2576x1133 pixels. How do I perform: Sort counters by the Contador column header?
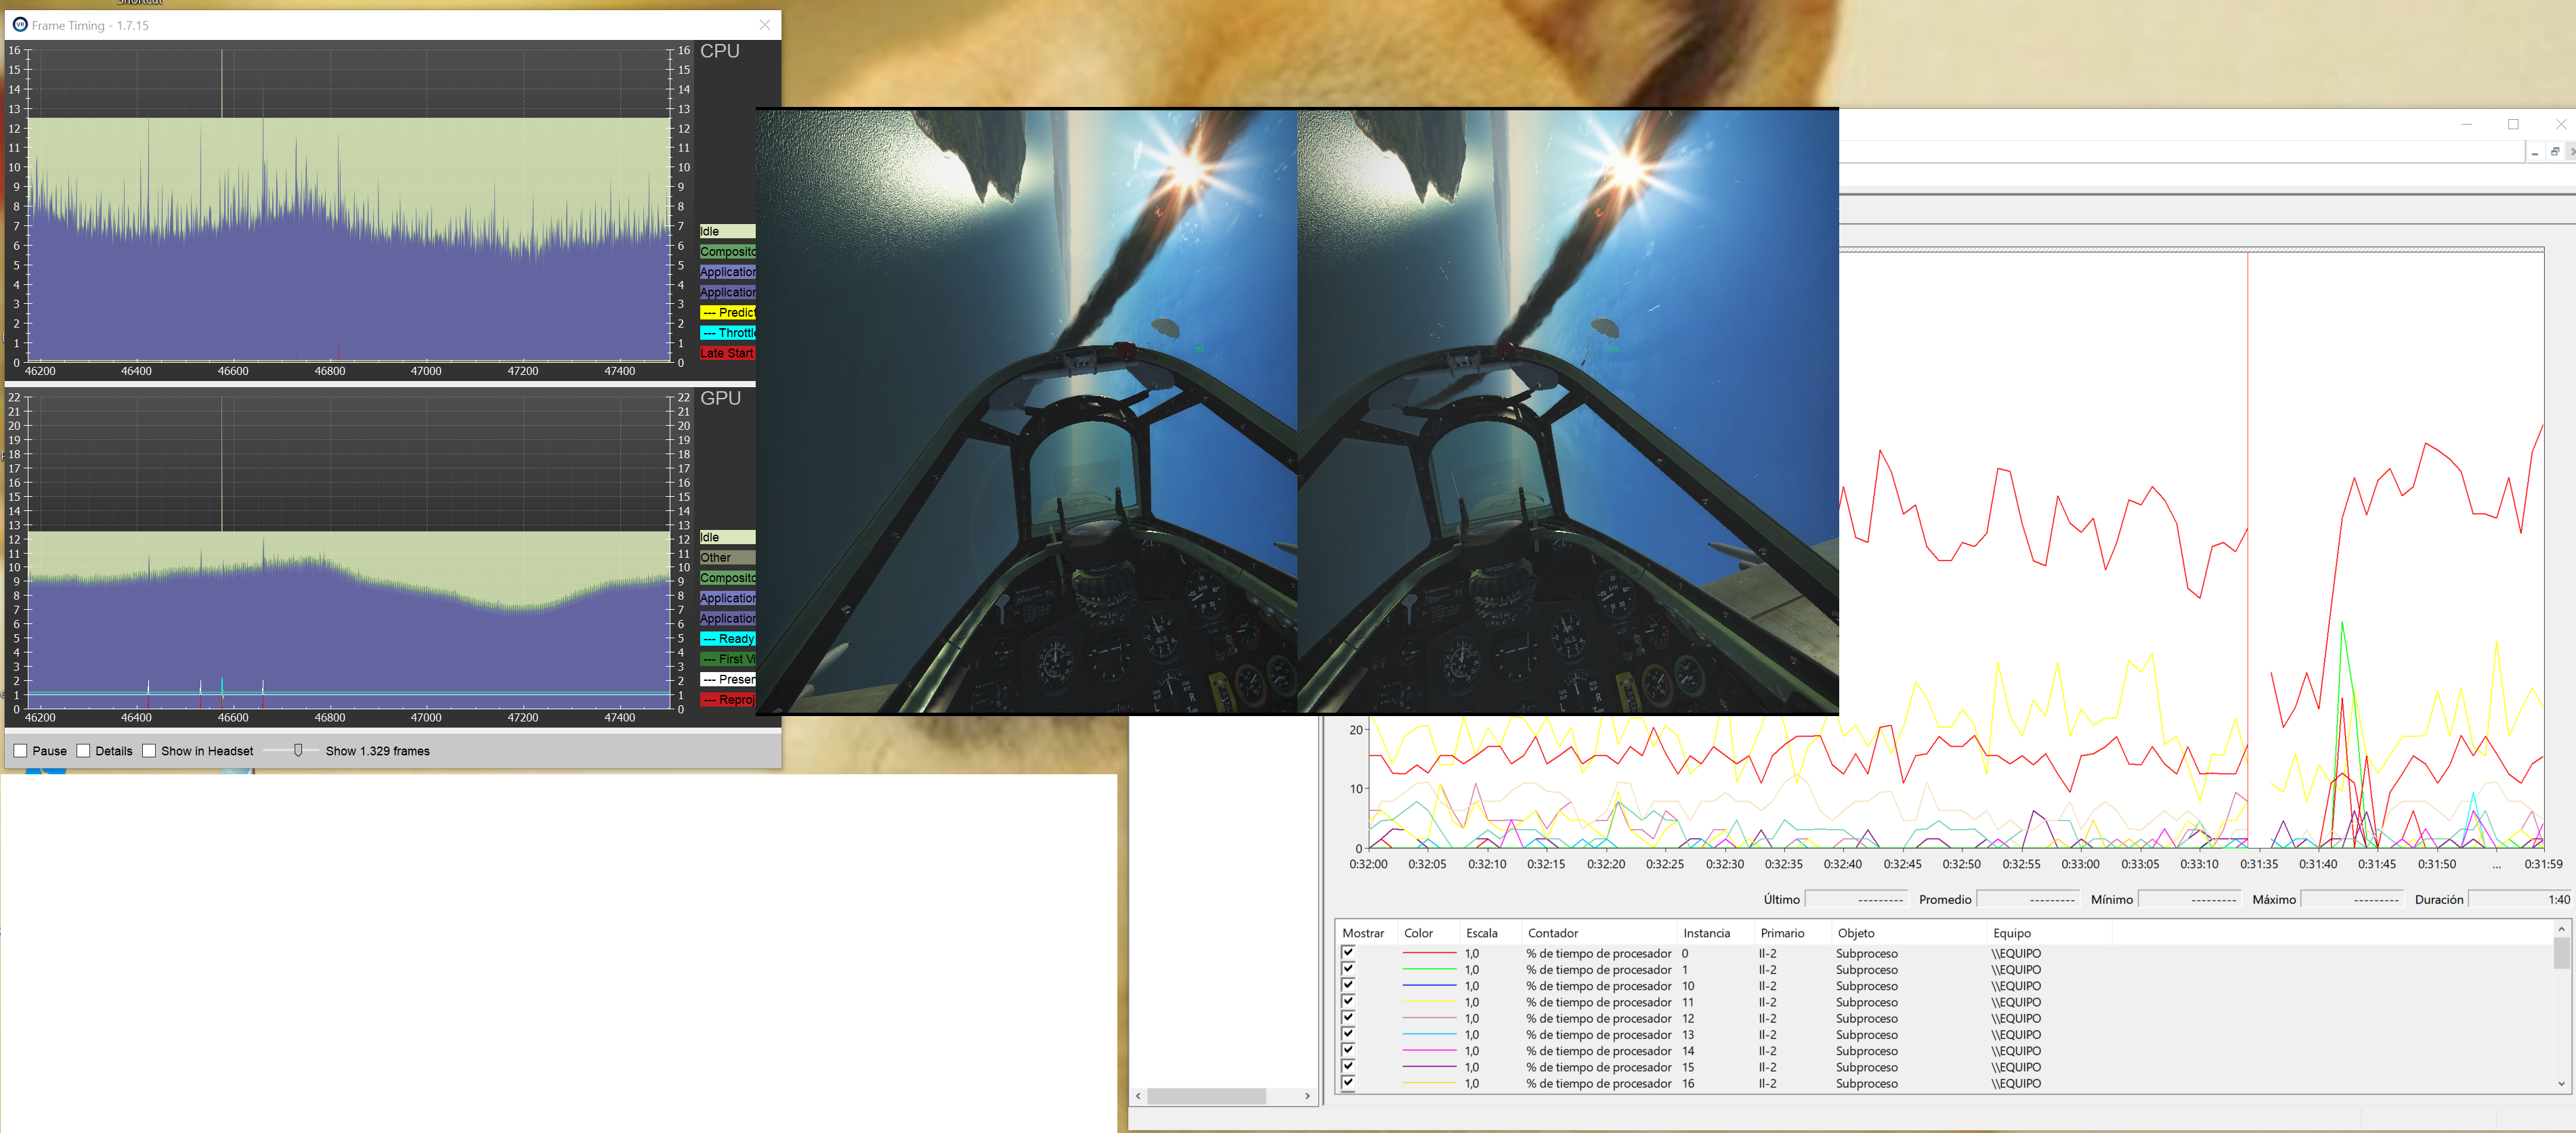[1598, 933]
